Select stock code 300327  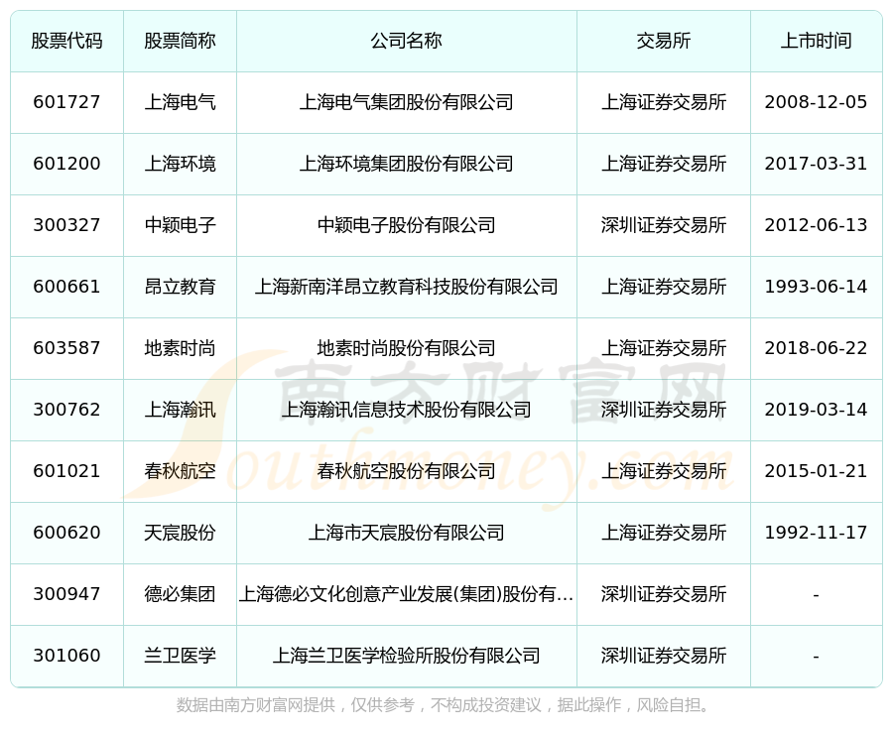click(66, 225)
